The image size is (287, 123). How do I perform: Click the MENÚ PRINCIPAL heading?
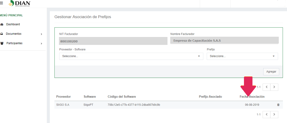[x=11, y=15]
